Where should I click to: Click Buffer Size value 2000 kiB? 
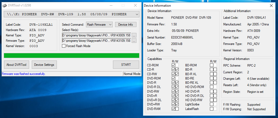point(177,44)
